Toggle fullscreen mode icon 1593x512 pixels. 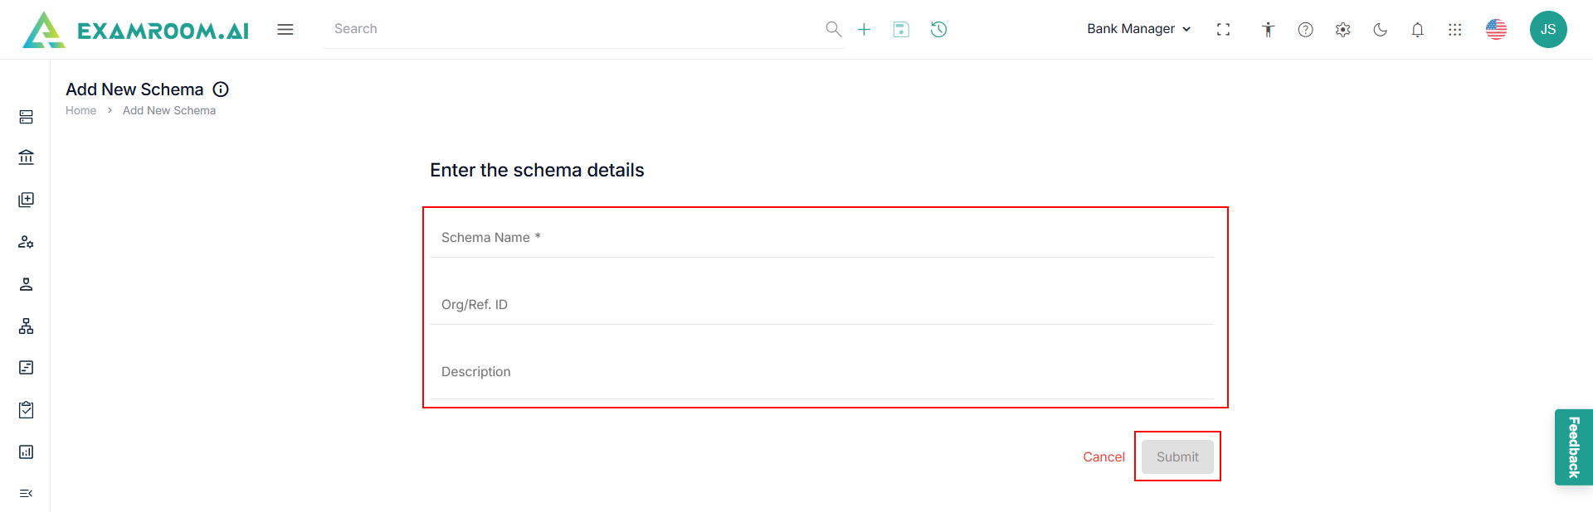tap(1223, 30)
